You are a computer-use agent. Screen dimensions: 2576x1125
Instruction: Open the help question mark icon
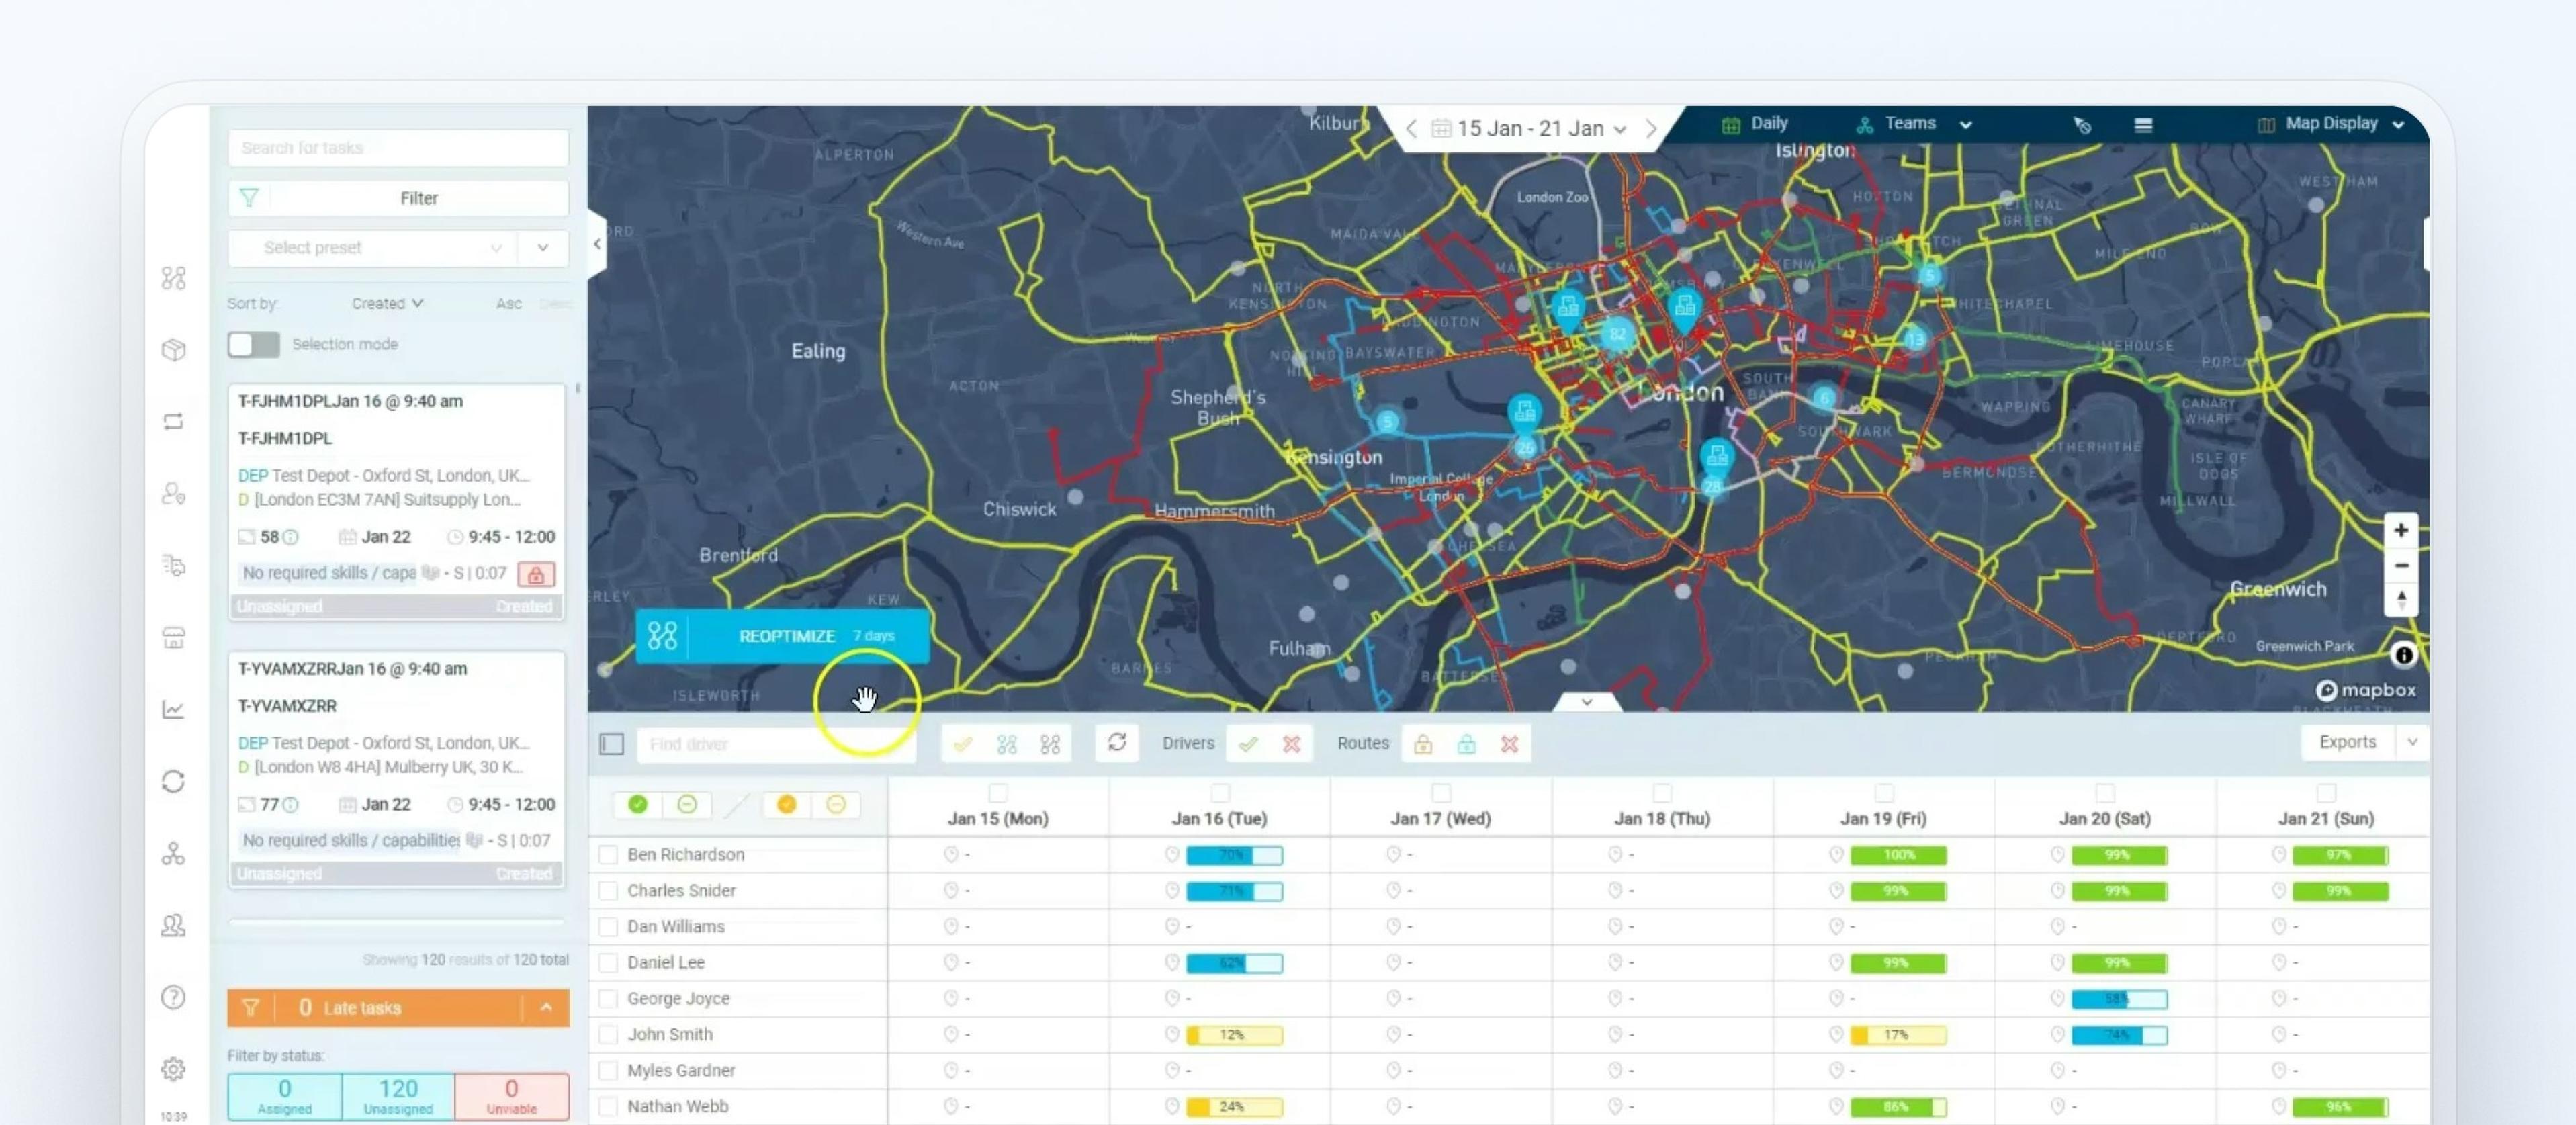(174, 998)
